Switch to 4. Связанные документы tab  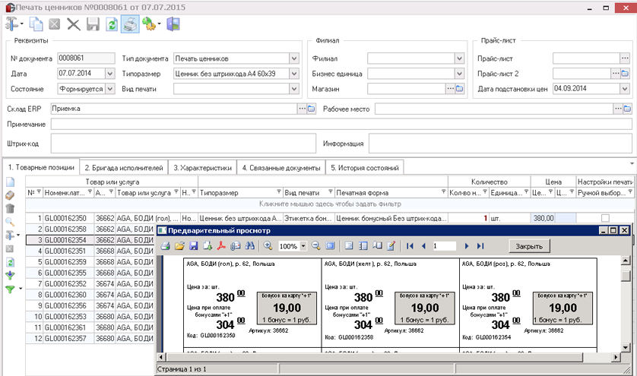click(x=281, y=168)
